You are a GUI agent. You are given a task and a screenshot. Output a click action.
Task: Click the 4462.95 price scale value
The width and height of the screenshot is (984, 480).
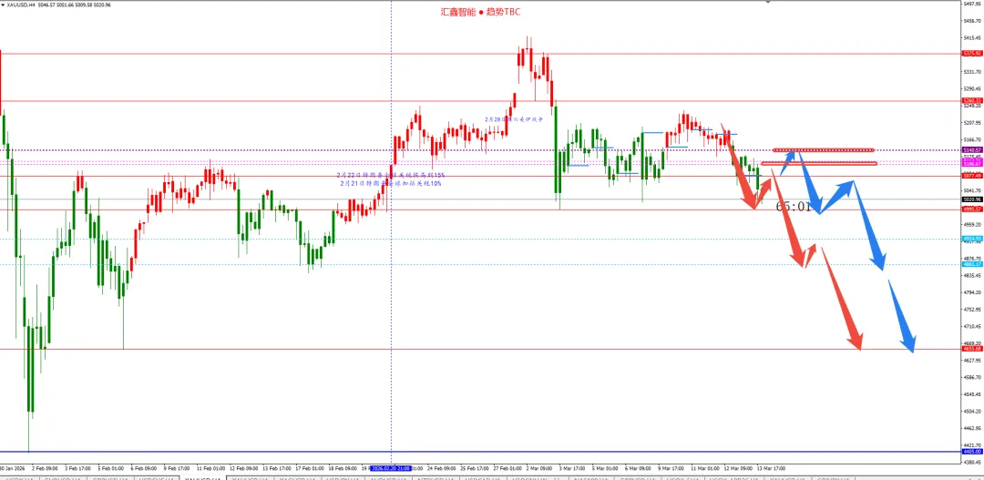click(973, 429)
